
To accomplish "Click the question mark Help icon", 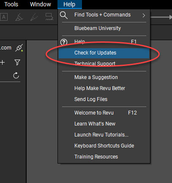I will pyautogui.click(x=64, y=42).
